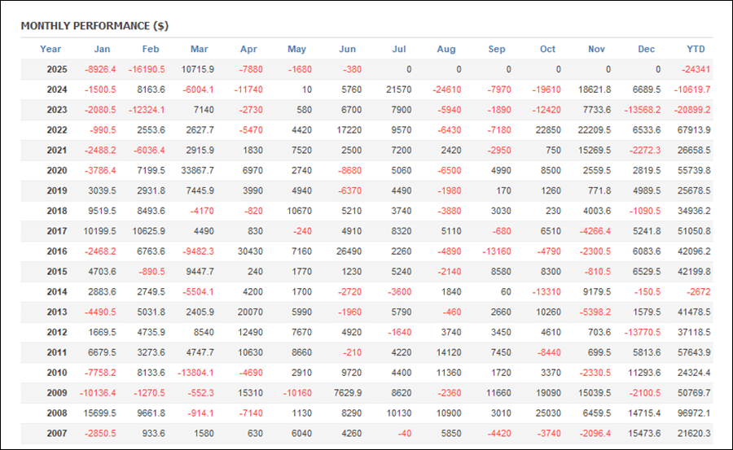Image resolution: width=733 pixels, height=450 pixels.
Task: Click the Dec column header
Action: pos(647,49)
